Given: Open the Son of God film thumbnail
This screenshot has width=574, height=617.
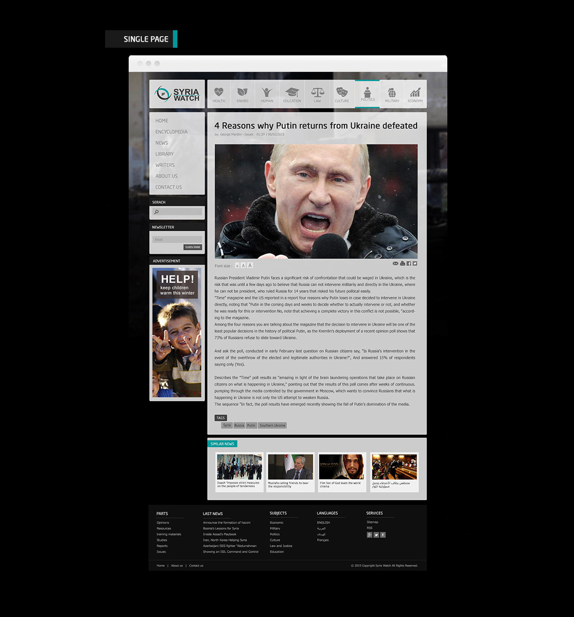Looking at the screenshot, I should (x=342, y=467).
